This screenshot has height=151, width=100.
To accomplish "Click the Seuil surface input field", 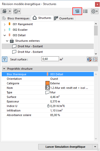I will click(x=50, y=59).
